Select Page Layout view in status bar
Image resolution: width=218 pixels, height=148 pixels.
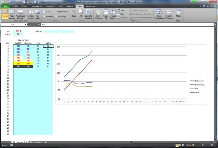180,145
